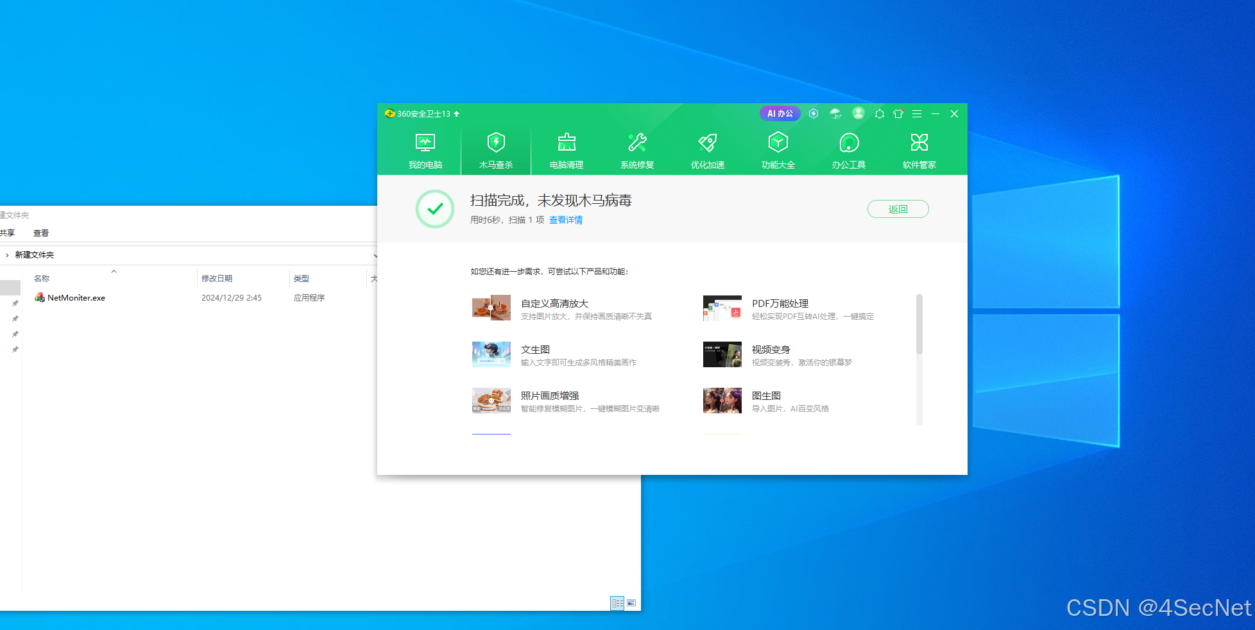Close the 360安全卫士 window
Viewport: 1255px width, 630px height.
(x=954, y=113)
